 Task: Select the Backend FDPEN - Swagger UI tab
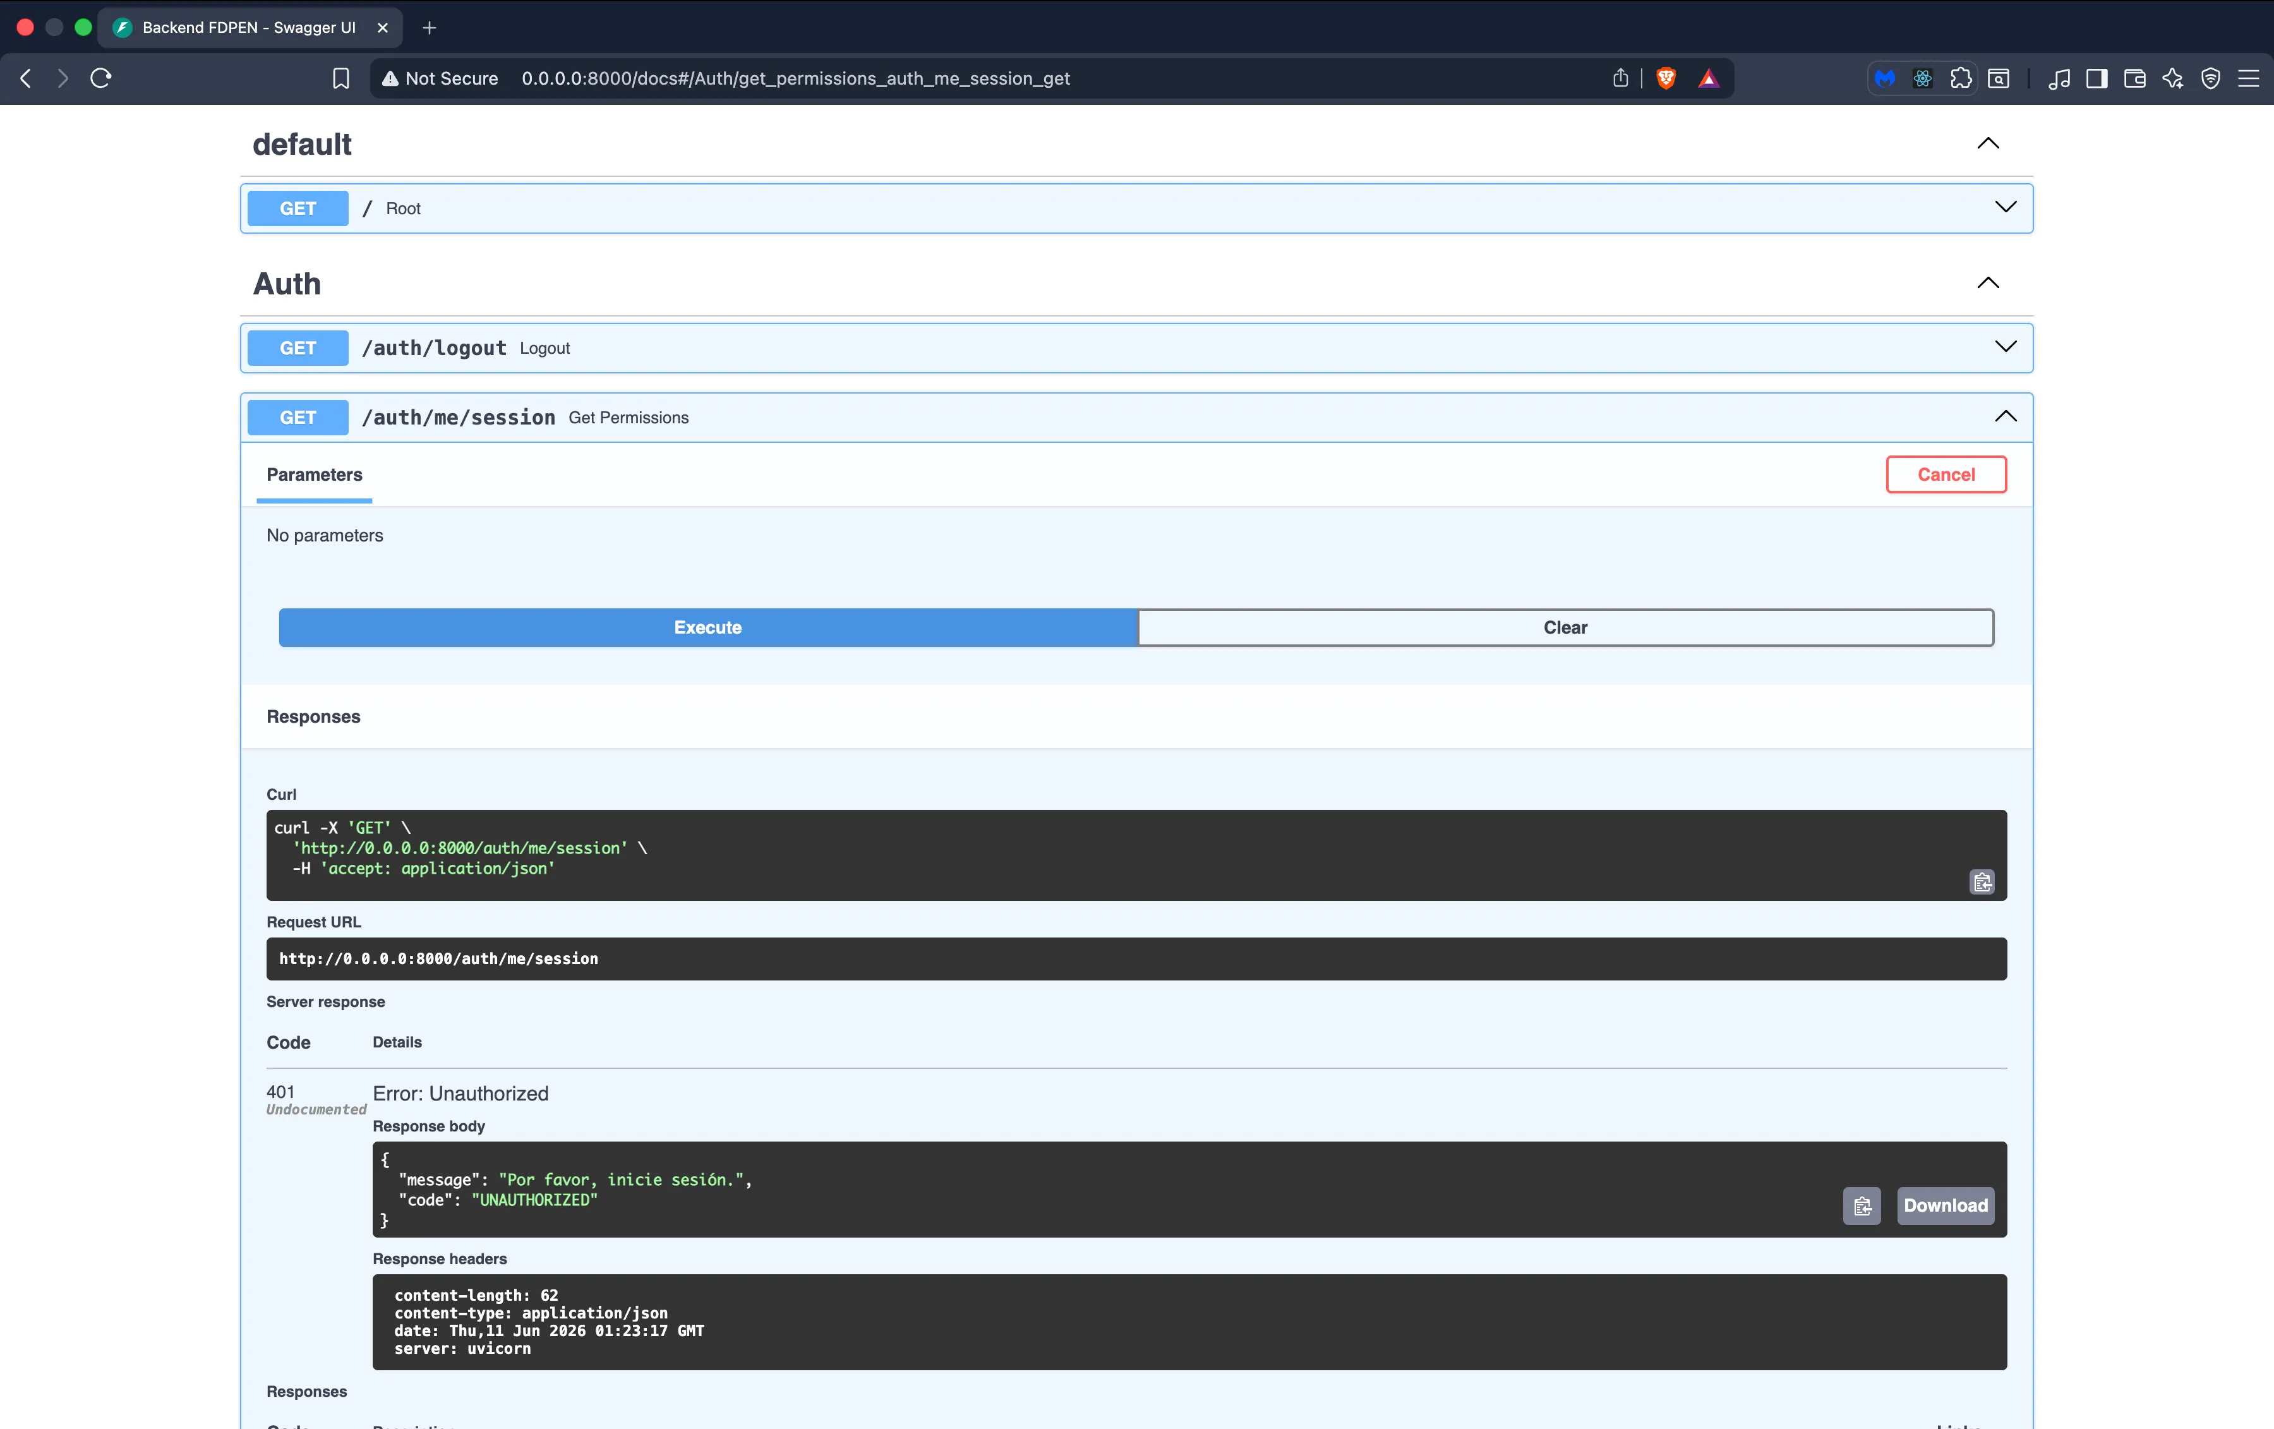click(x=250, y=27)
